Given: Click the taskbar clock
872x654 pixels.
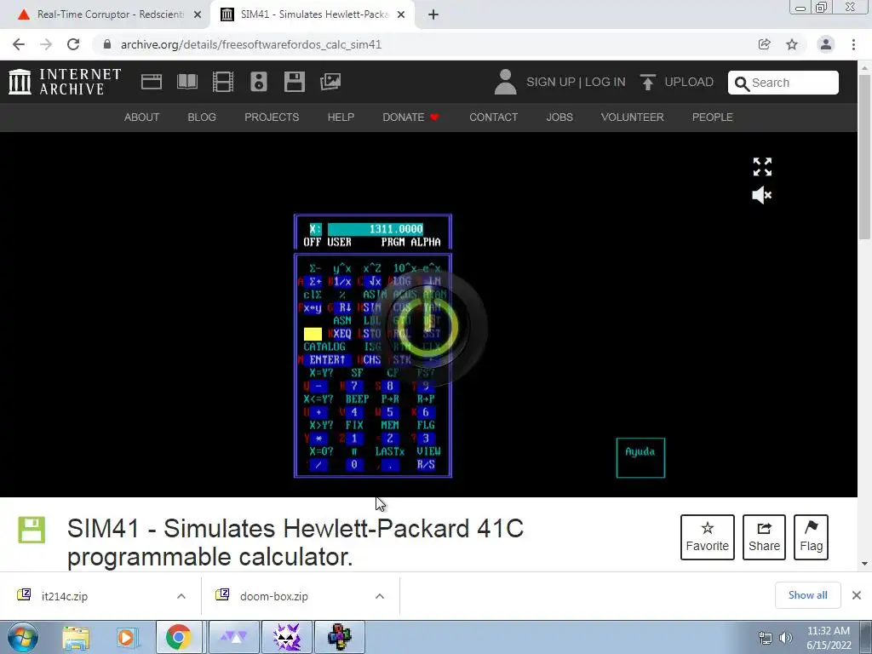Looking at the screenshot, I should (828, 638).
